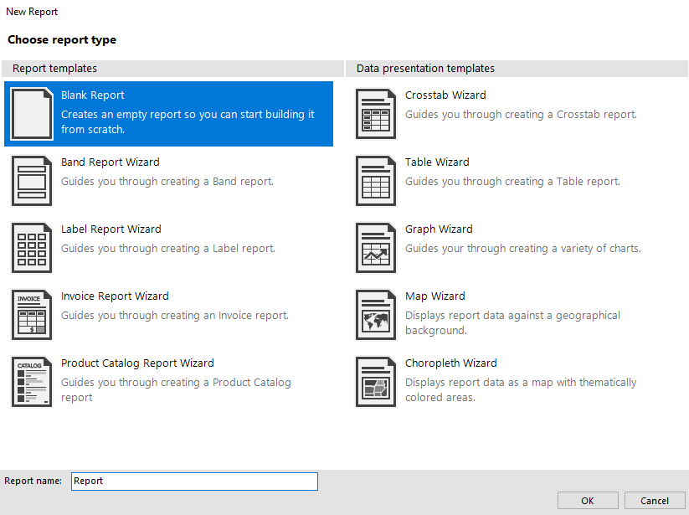Viewport: 689px width, 515px height.
Task: Click 'Guides you through creating an Invoice report'
Action: pyautogui.click(x=175, y=316)
